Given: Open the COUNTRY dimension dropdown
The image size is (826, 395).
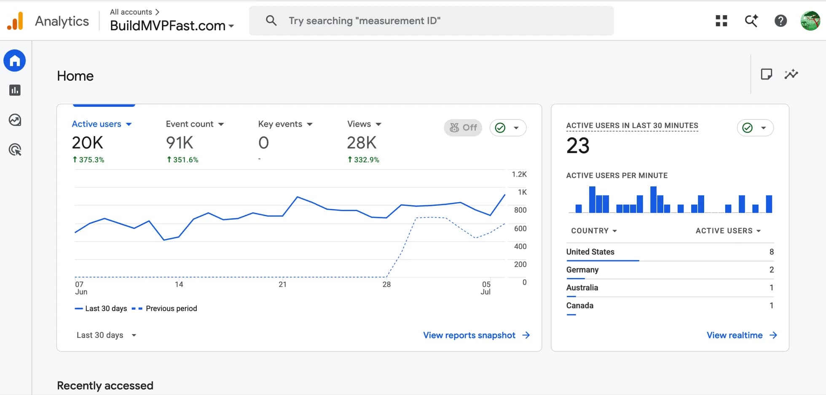Looking at the screenshot, I should pos(594,231).
